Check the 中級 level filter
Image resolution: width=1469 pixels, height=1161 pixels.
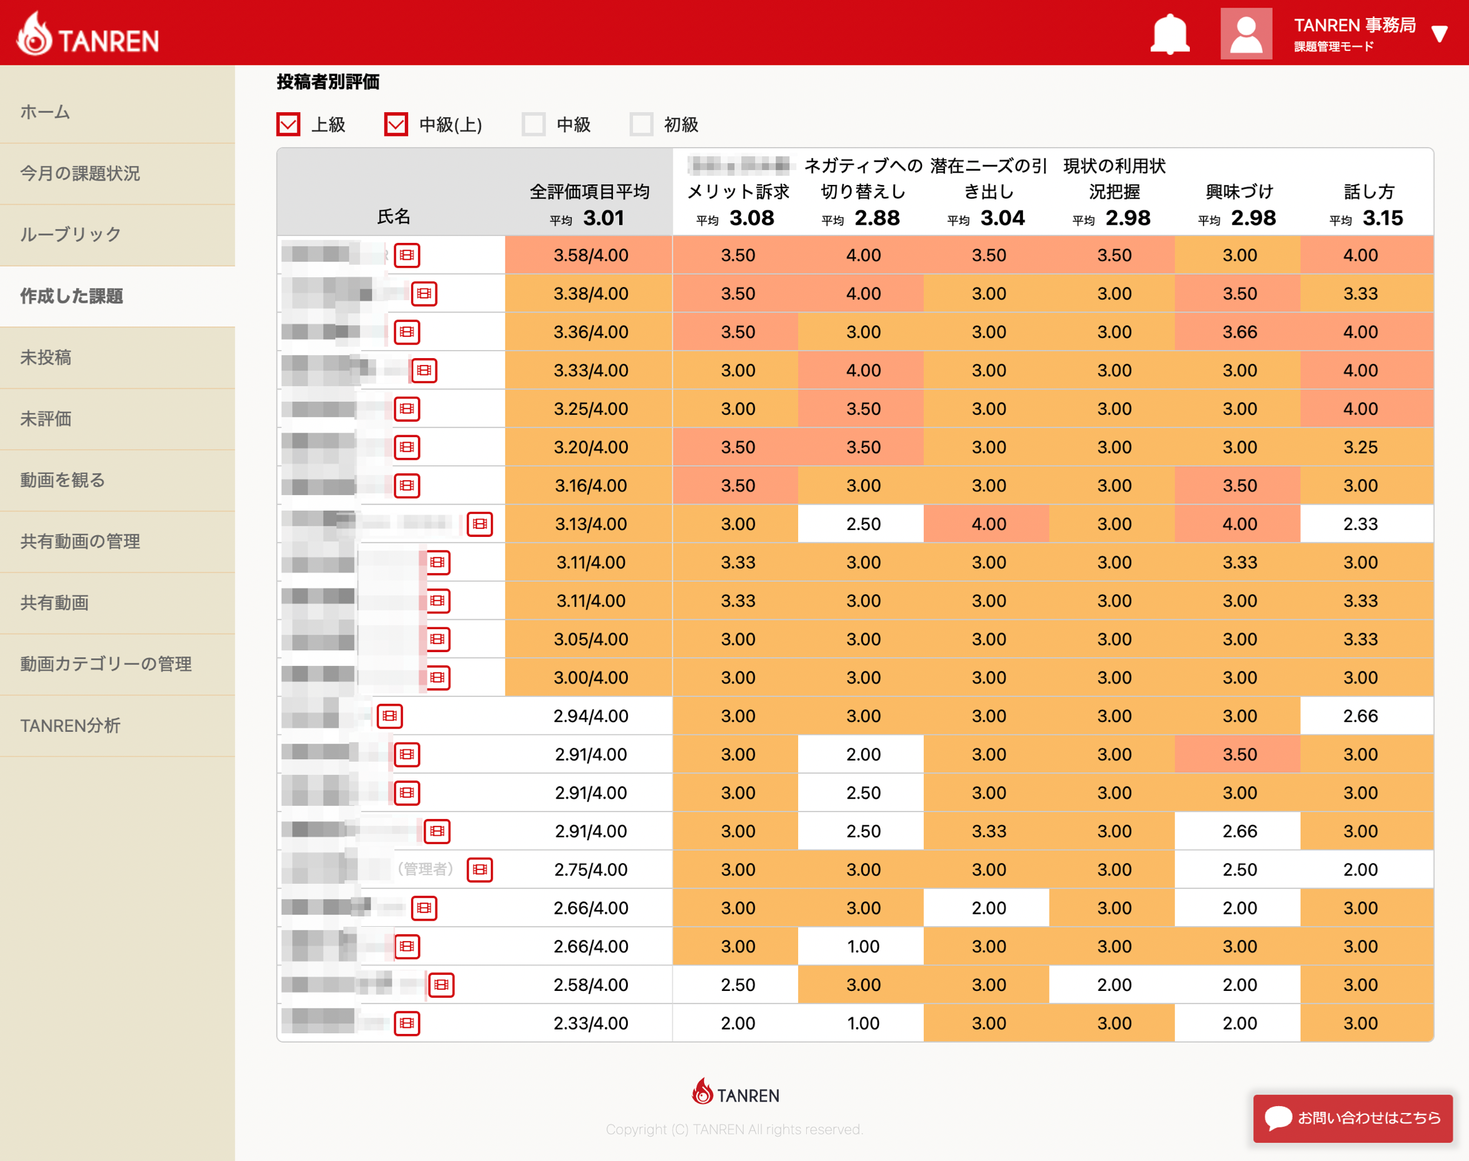point(534,125)
